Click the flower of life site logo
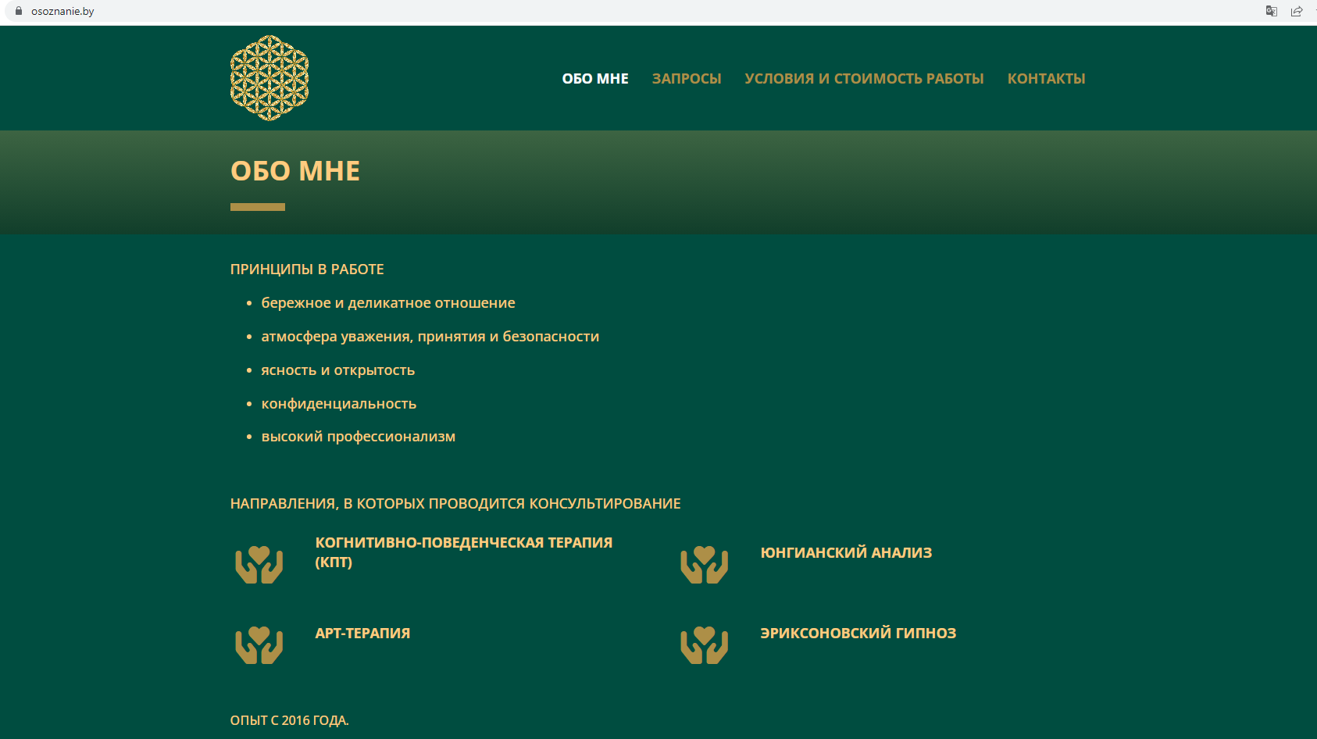 click(x=269, y=78)
